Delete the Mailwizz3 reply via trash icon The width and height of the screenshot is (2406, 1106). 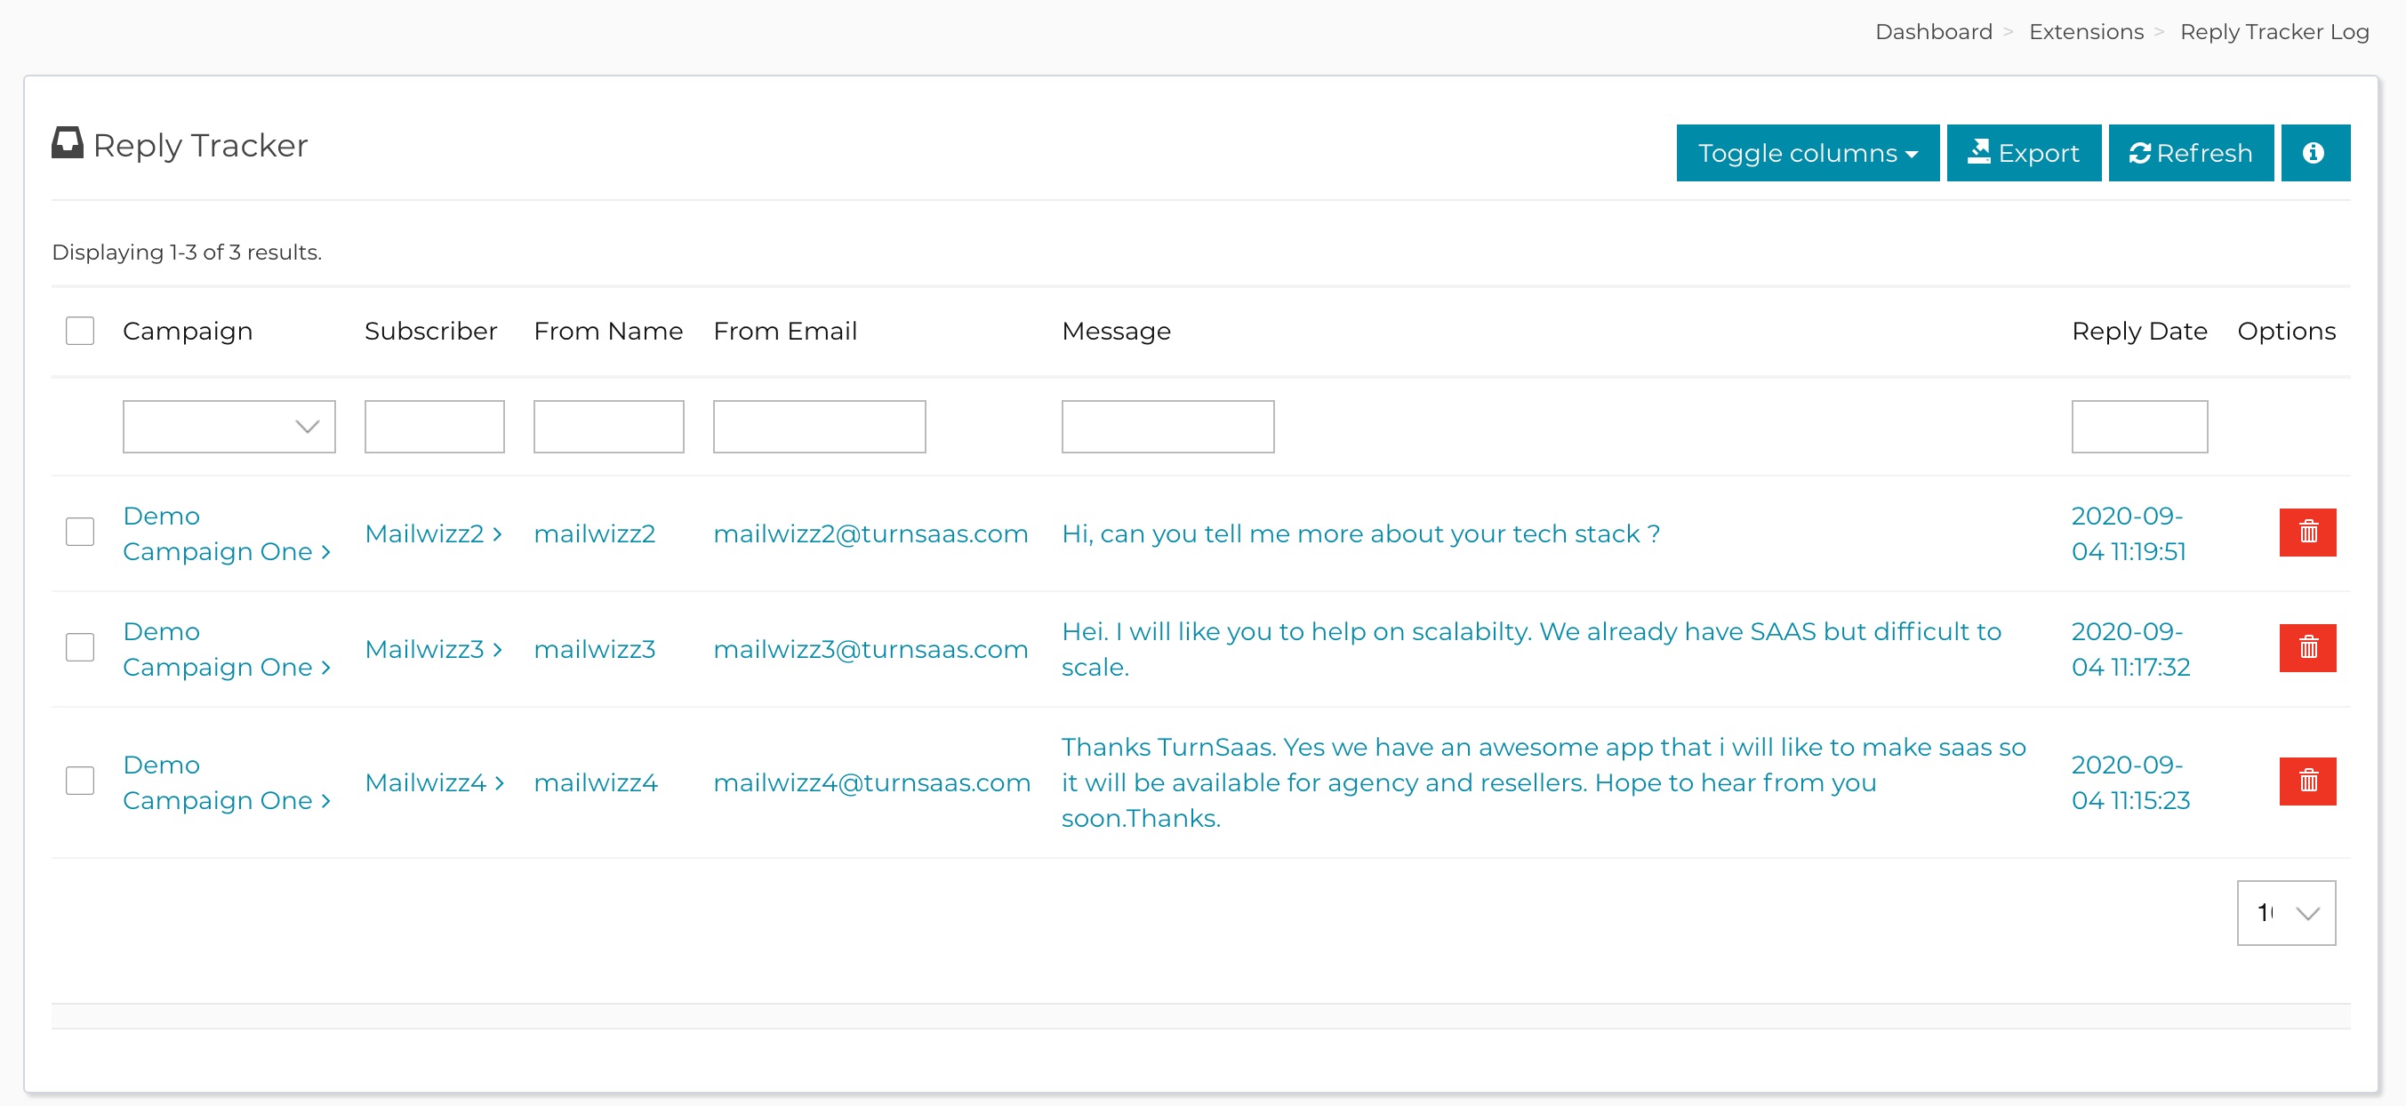click(2307, 648)
